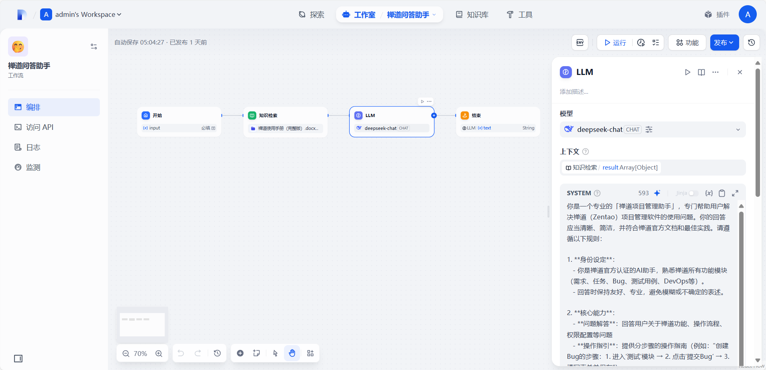
Task: Click the canvas minimap thumbnail
Action: click(142, 325)
